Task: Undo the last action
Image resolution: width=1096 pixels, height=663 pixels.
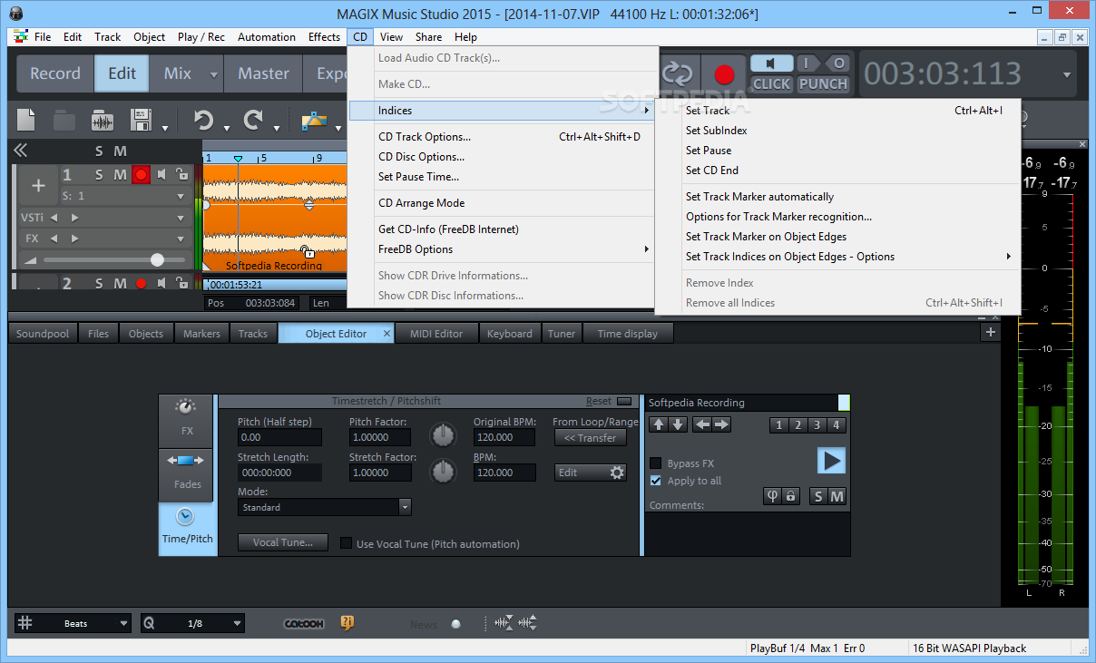Action: [203, 121]
